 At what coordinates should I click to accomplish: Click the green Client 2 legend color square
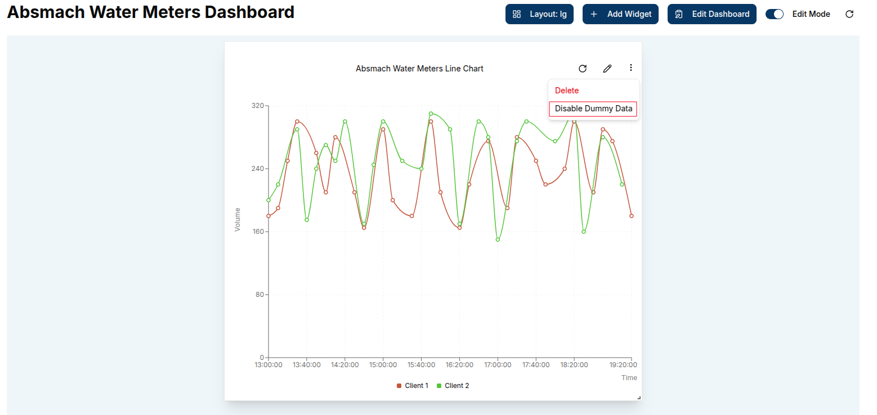click(x=439, y=386)
